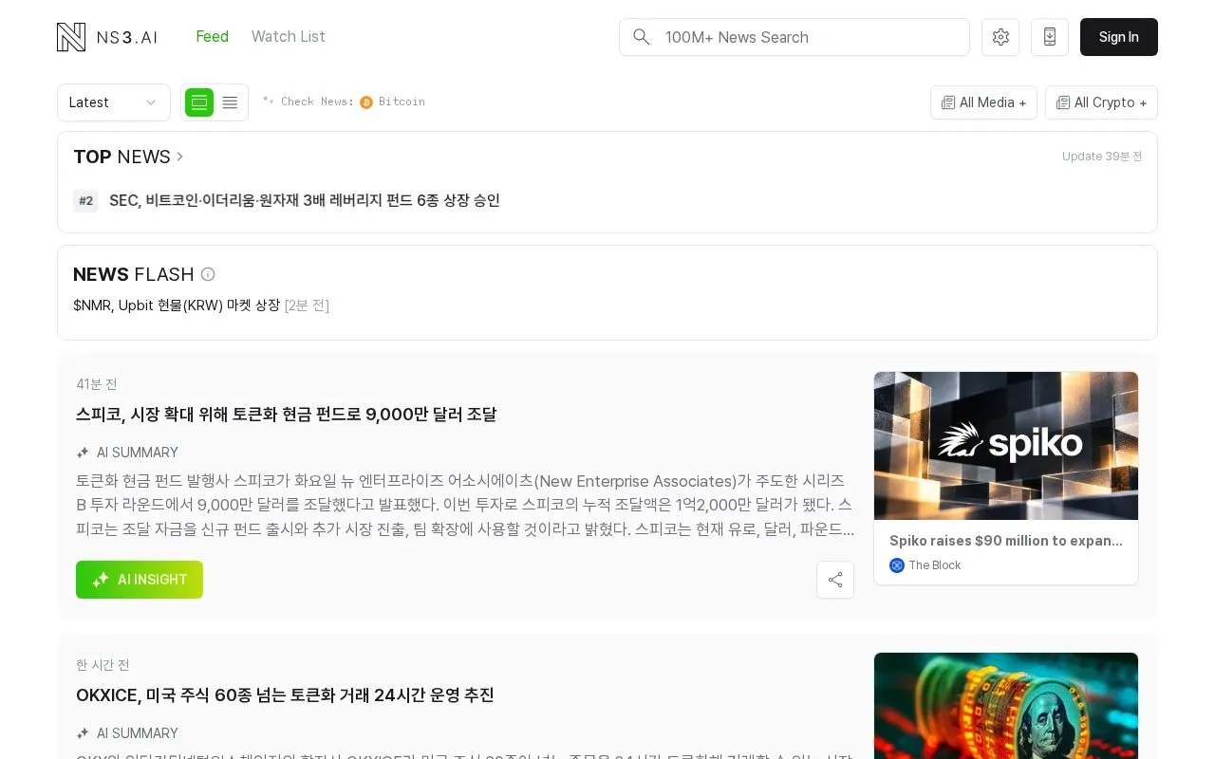
Task: Click the #2 rank badge
Action: coord(85,200)
